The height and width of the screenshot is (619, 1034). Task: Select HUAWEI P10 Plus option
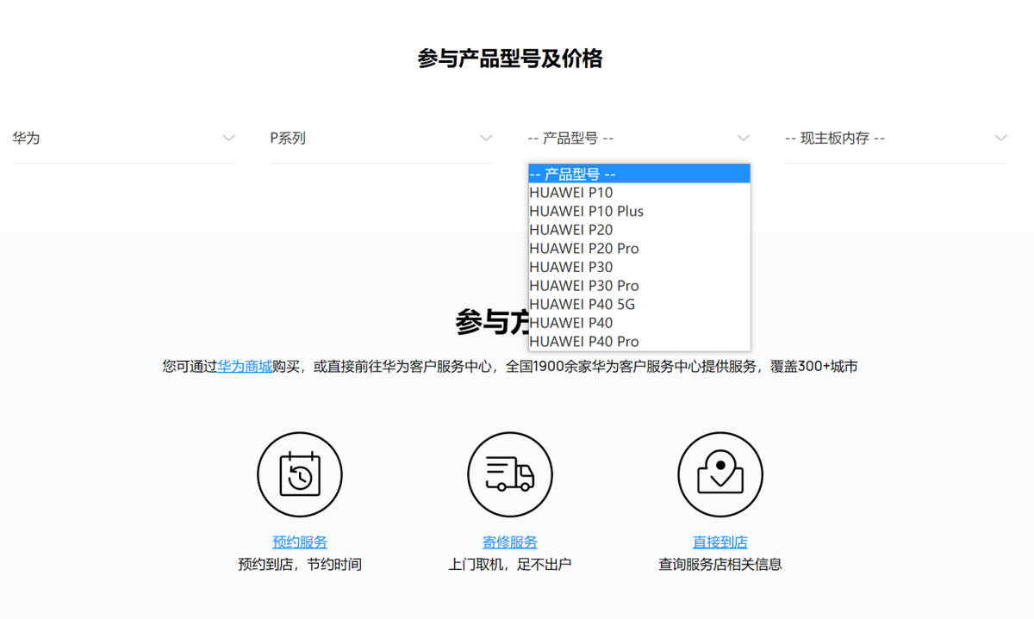(639, 211)
